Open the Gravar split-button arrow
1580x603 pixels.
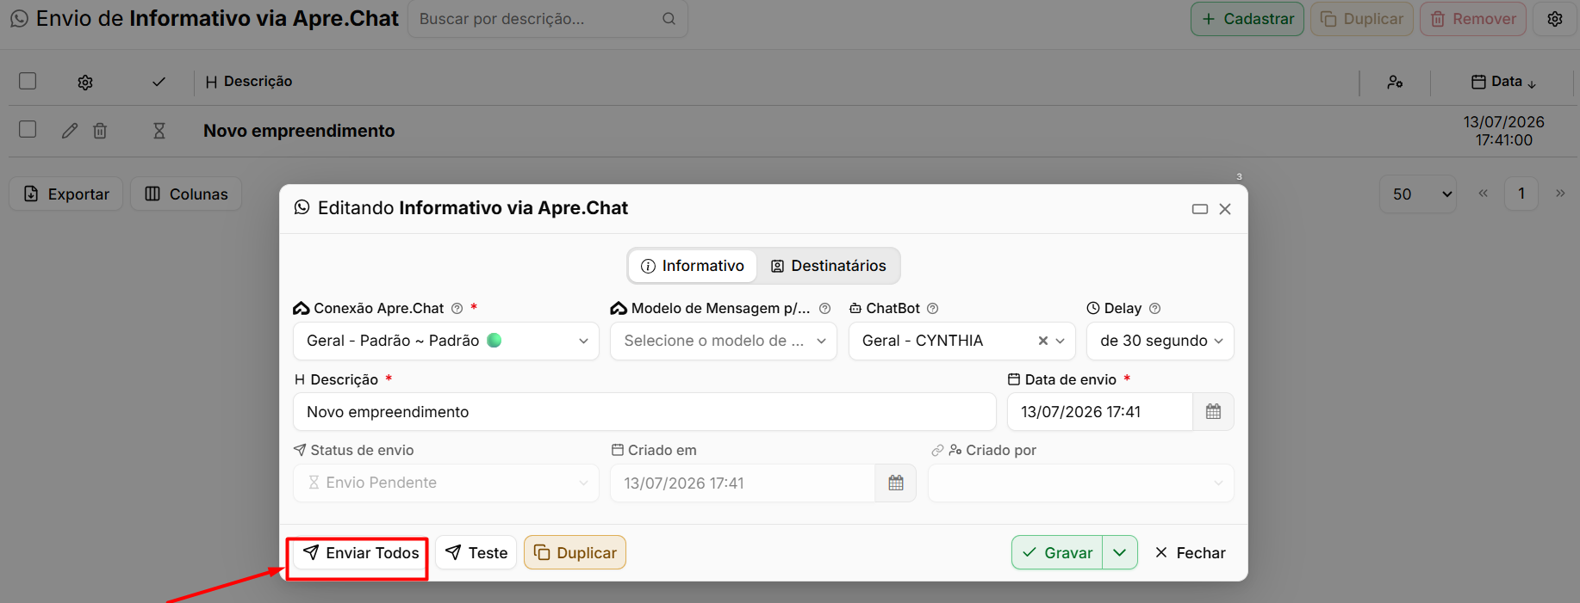[1120, 552]
